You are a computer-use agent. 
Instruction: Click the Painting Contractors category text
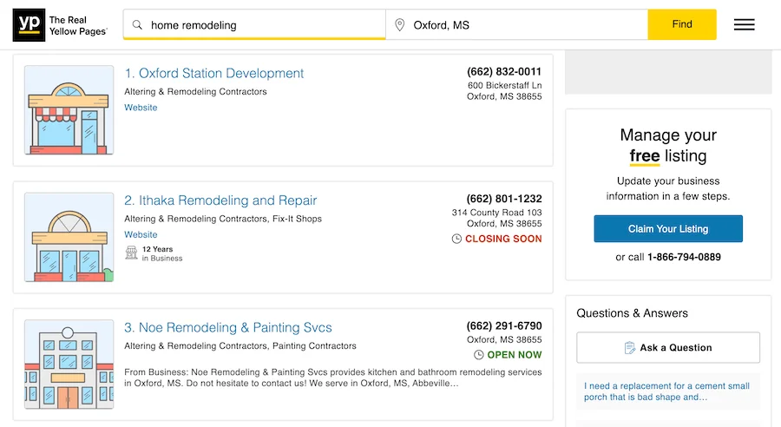point(314,345)
